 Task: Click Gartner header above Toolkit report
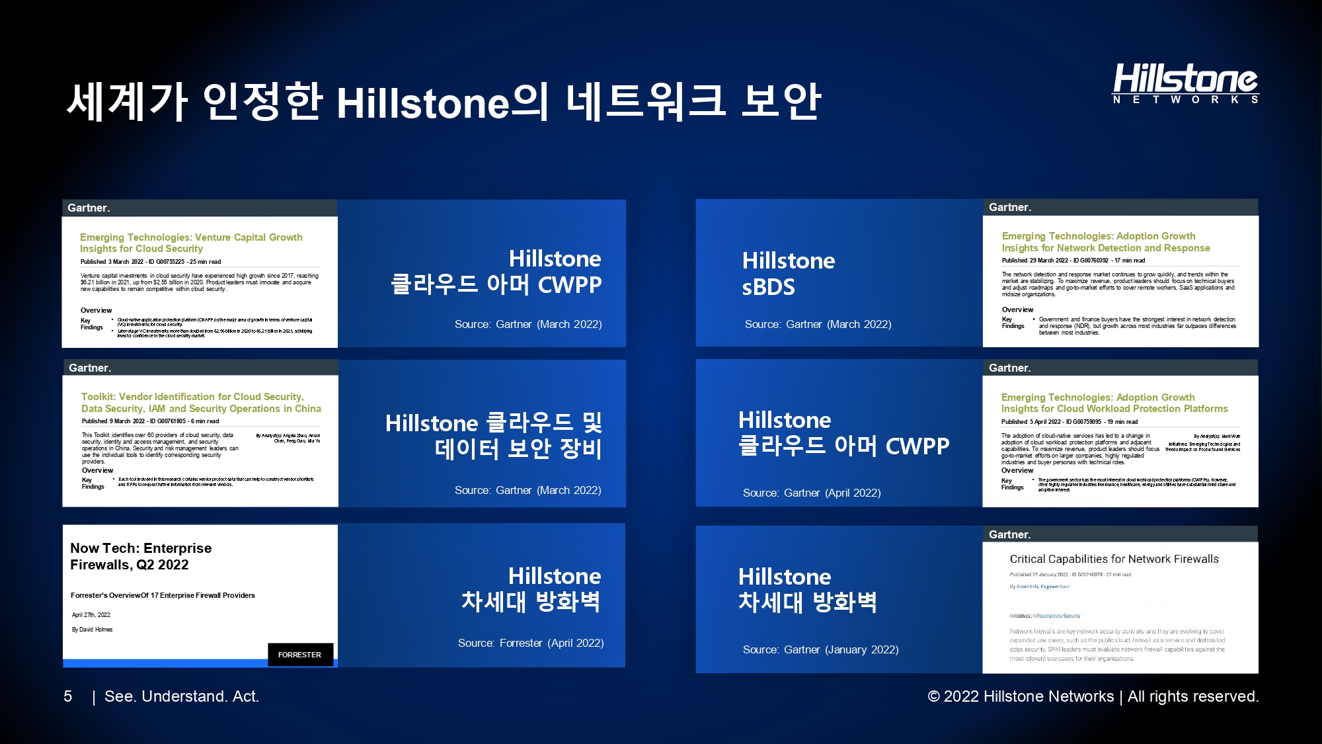(x=200, y=368)
